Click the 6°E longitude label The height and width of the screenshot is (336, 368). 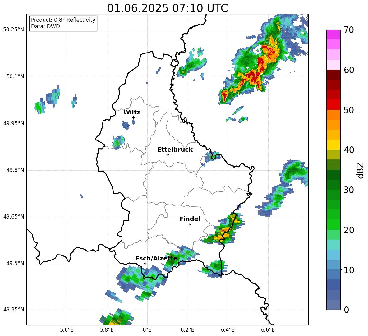coord(147,330)
